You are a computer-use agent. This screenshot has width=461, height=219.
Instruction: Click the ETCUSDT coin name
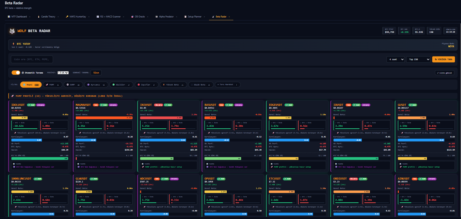[x=275, y=178]
